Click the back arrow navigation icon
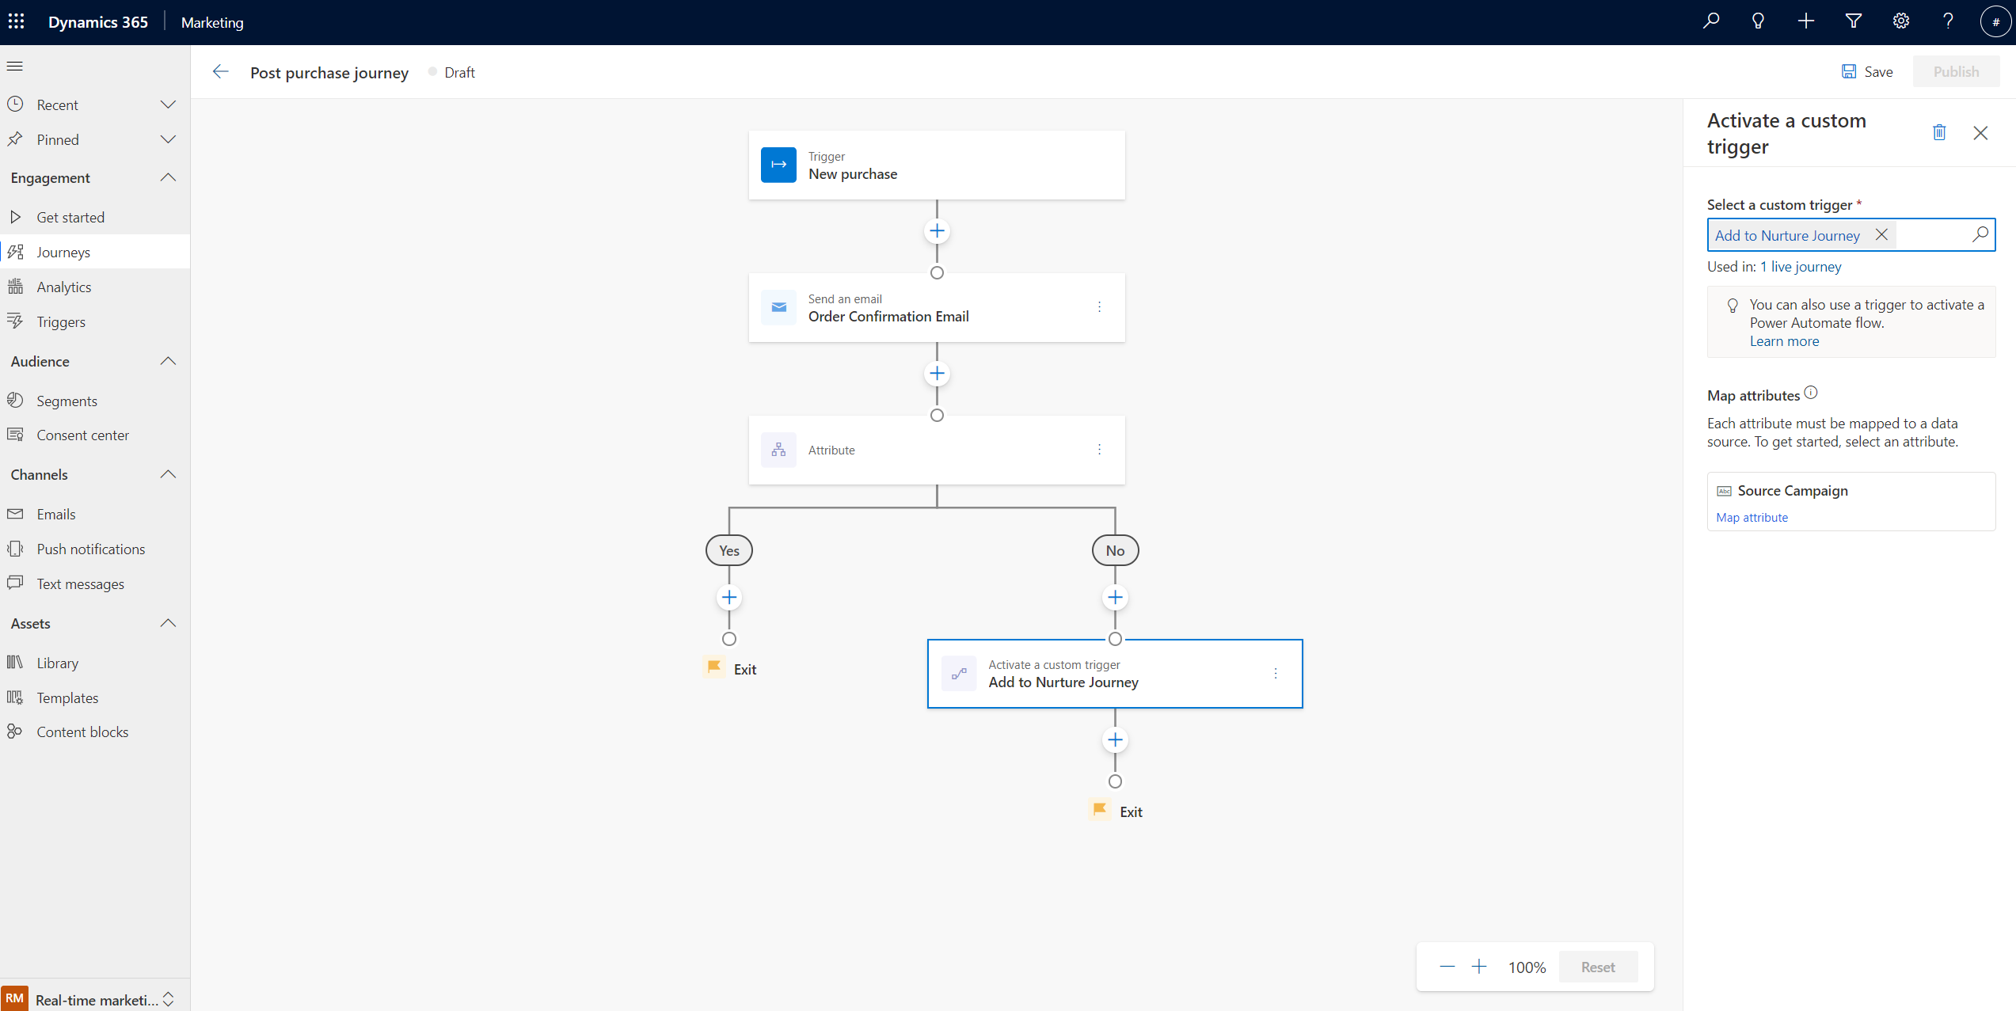 [x=220, y=71]
